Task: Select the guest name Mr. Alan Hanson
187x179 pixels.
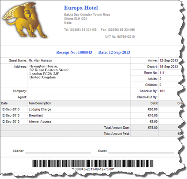Action: point(40,61)
